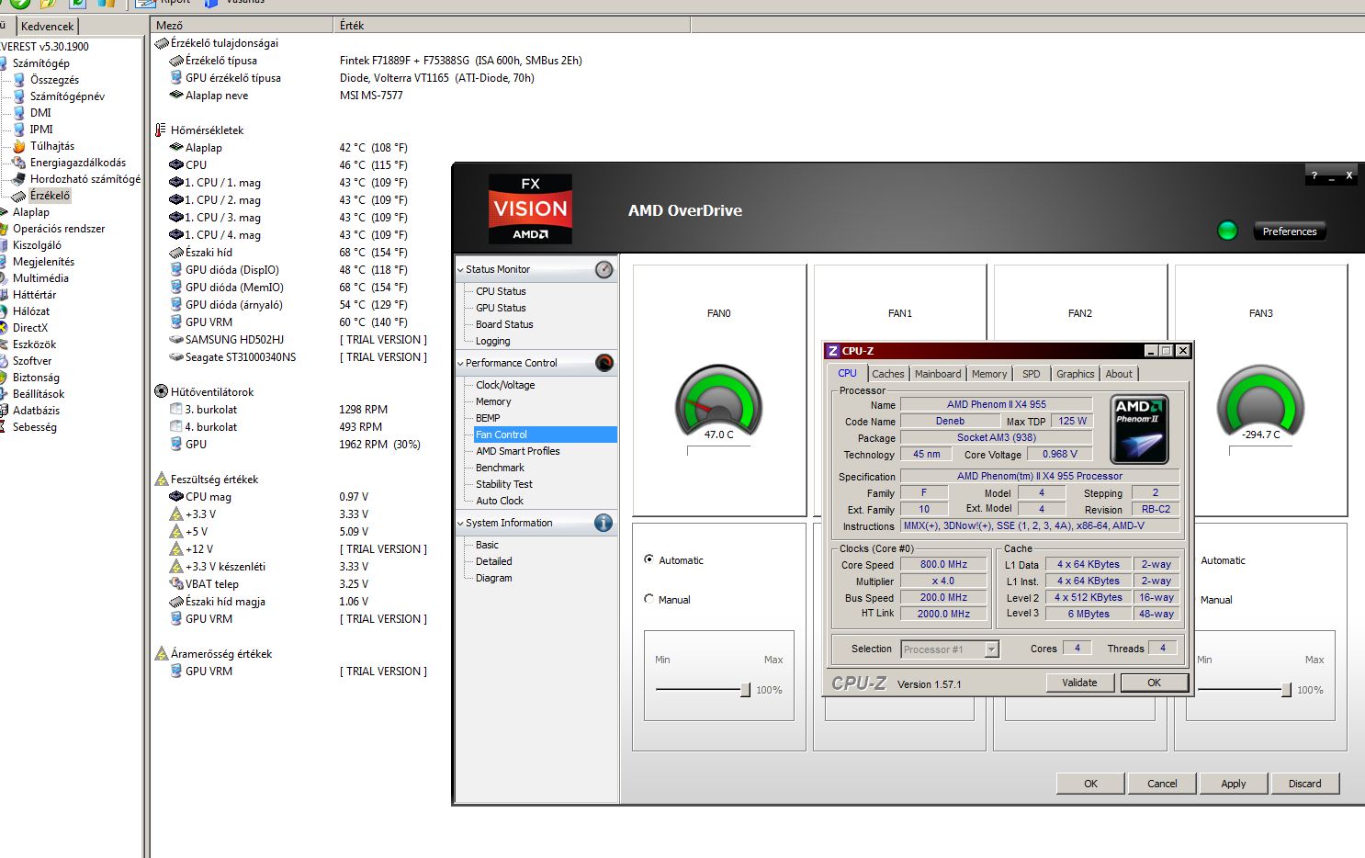The width and height of the screenshot is (1365, 858).
Task: Select Operációs rendszer in the Everest tree
Action: click(59, 229)
